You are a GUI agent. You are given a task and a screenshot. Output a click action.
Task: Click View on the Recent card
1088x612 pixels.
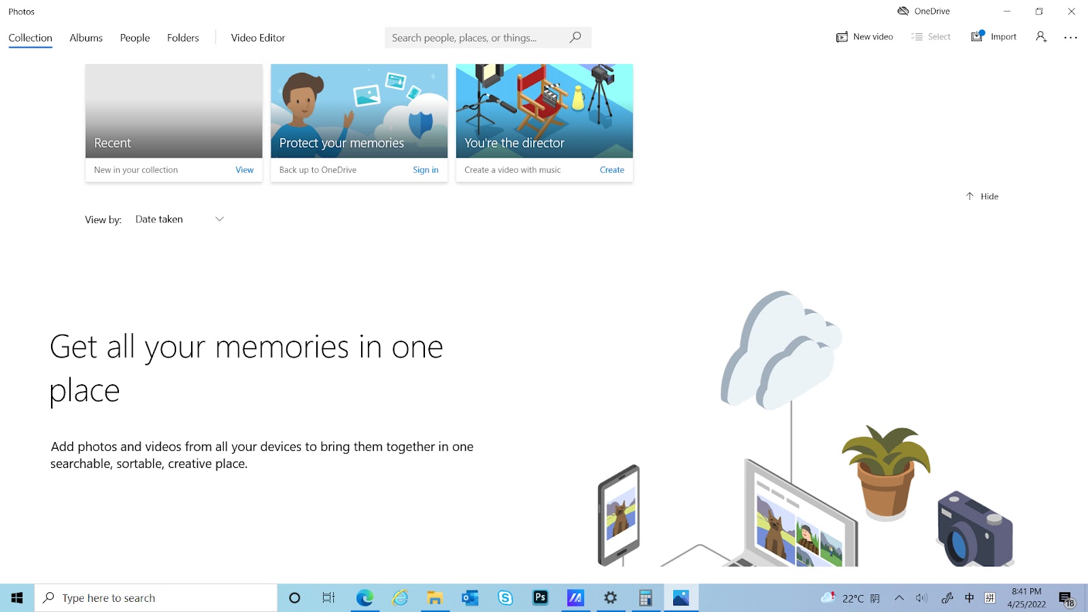[x=244, y=169]
